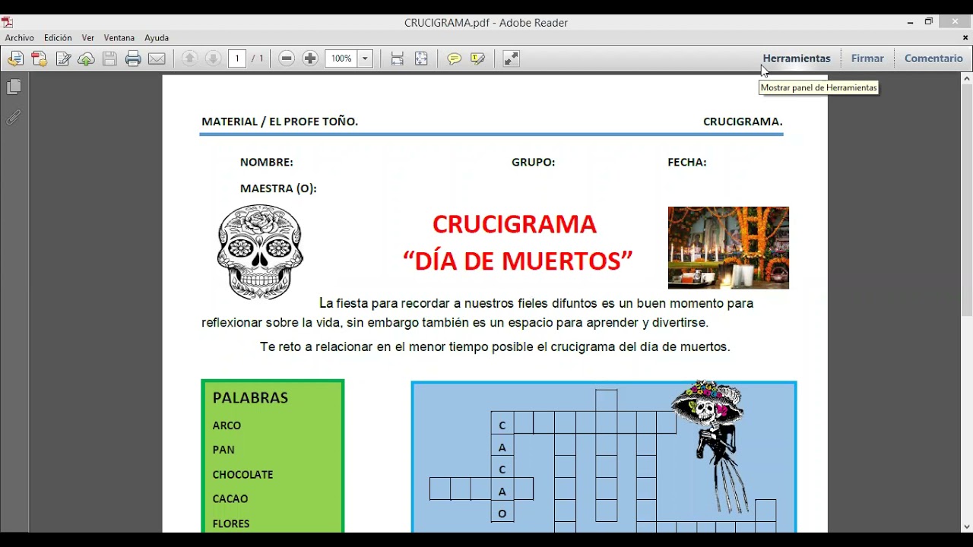The height and width of the screenshot is (547, 973).
Task: Close the document with small x
Action: [x=966, y=37]
